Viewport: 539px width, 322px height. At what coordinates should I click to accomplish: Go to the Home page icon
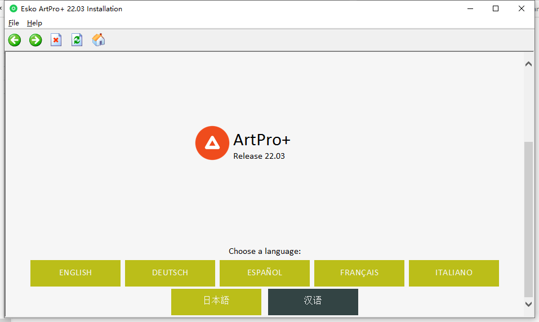click(99, 40)
